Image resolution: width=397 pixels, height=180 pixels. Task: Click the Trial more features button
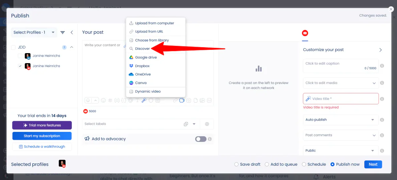click(42, 125)
